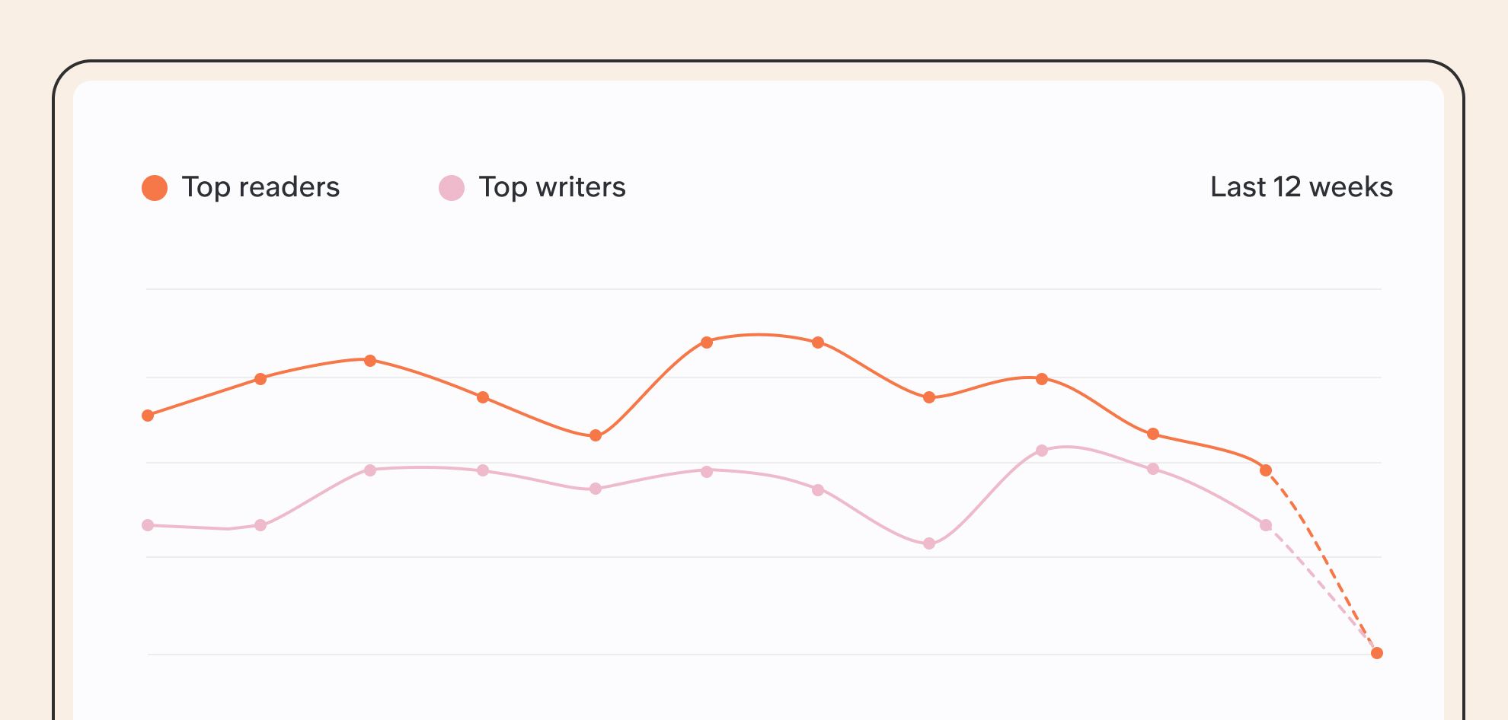Select the final orange point at chart bottom
Image resolution: width=1508 pixels, height=720 pixels.
tap(1377, 653)
